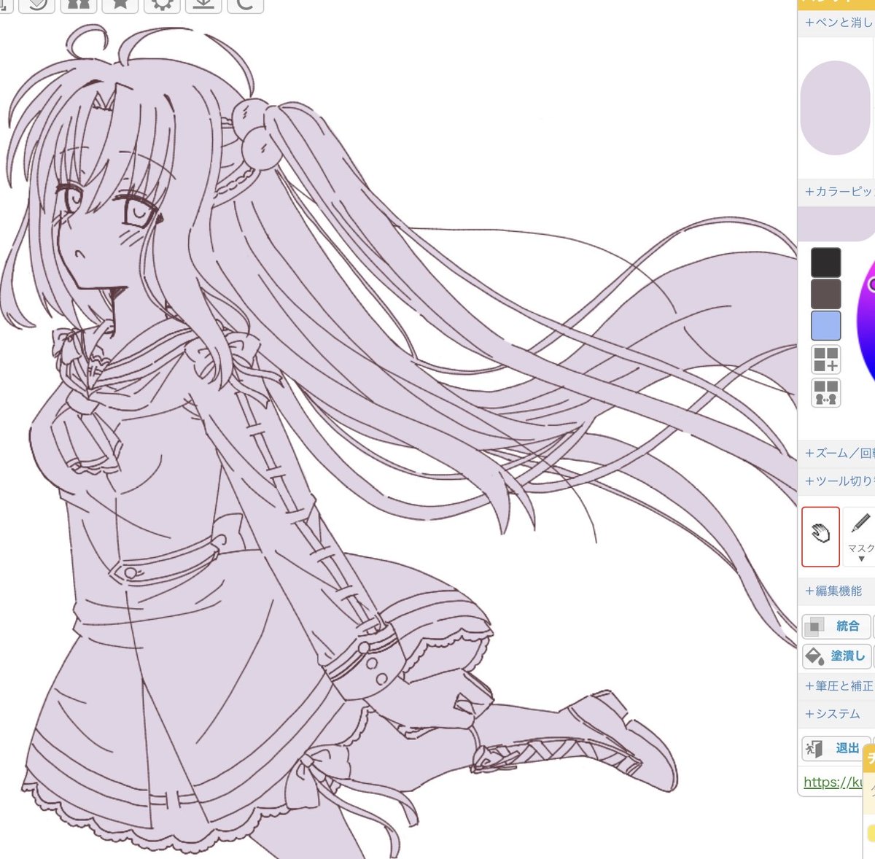
Task: Click the 塗潰し fill button
Action: [836, 656]
